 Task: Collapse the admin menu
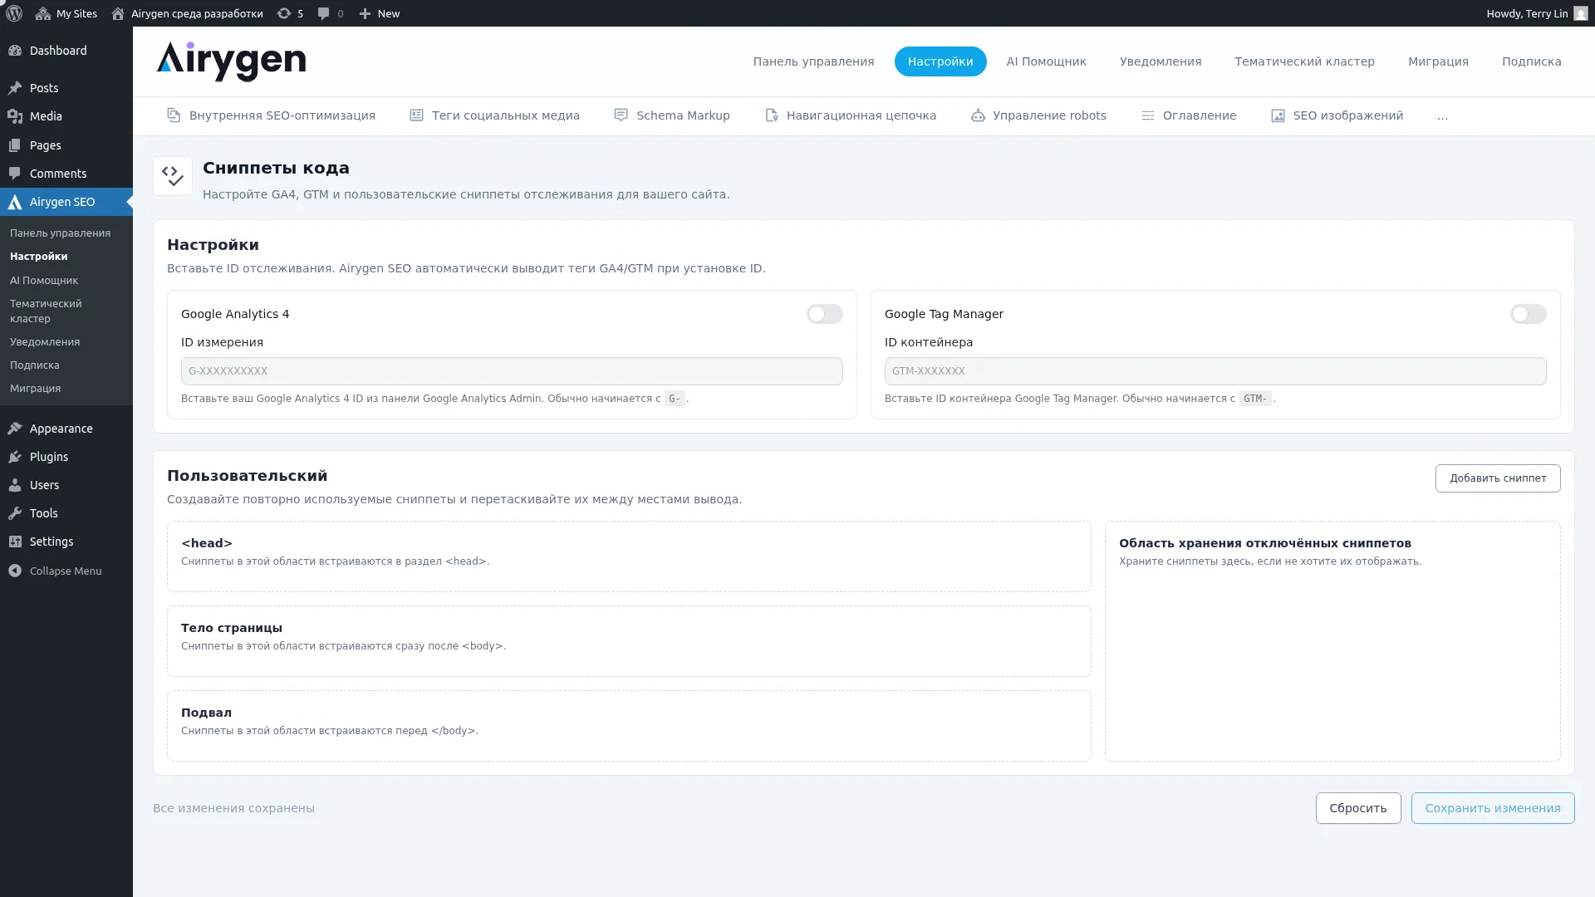coord(66,571)
